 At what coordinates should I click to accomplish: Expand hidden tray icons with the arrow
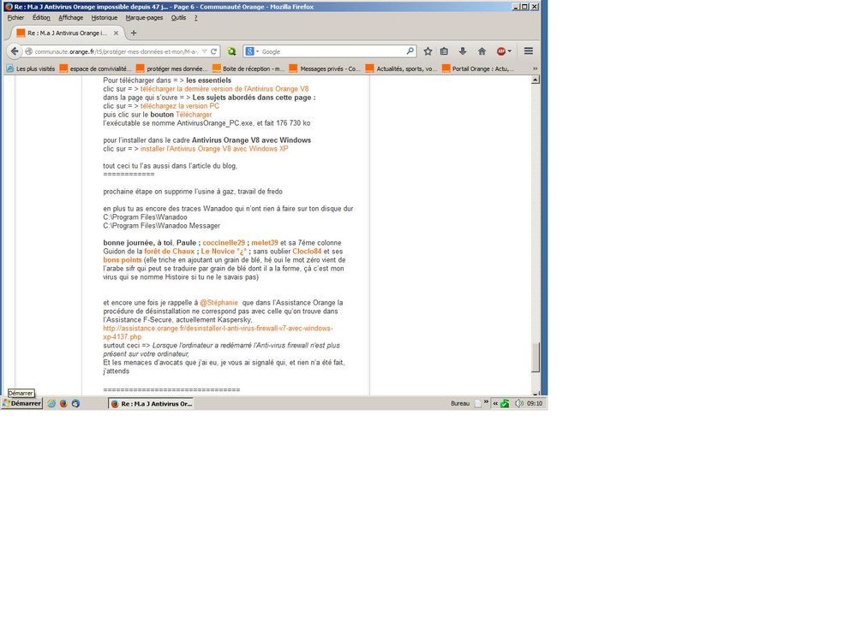[x=495, y=403]
